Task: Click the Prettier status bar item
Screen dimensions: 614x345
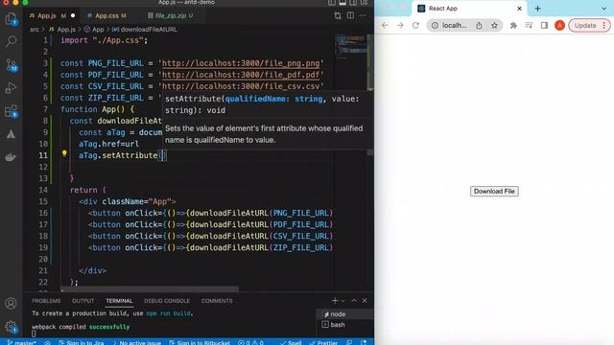Action: click(x=323, y=342)
